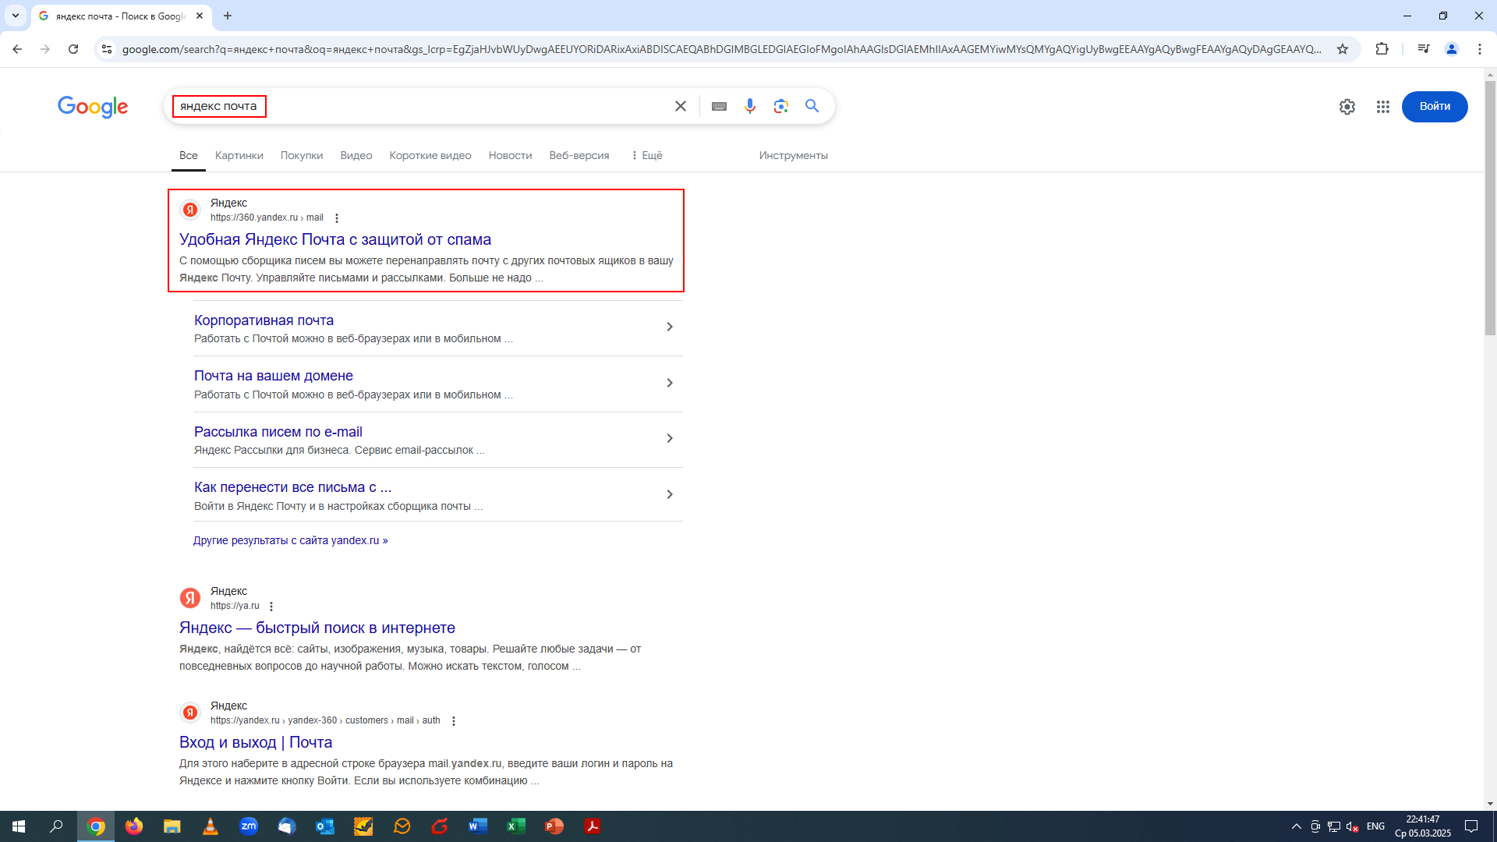This screenshot has width=1497, height=842.
Task: Go to Google homepage via logo
Action: [93, 107]
